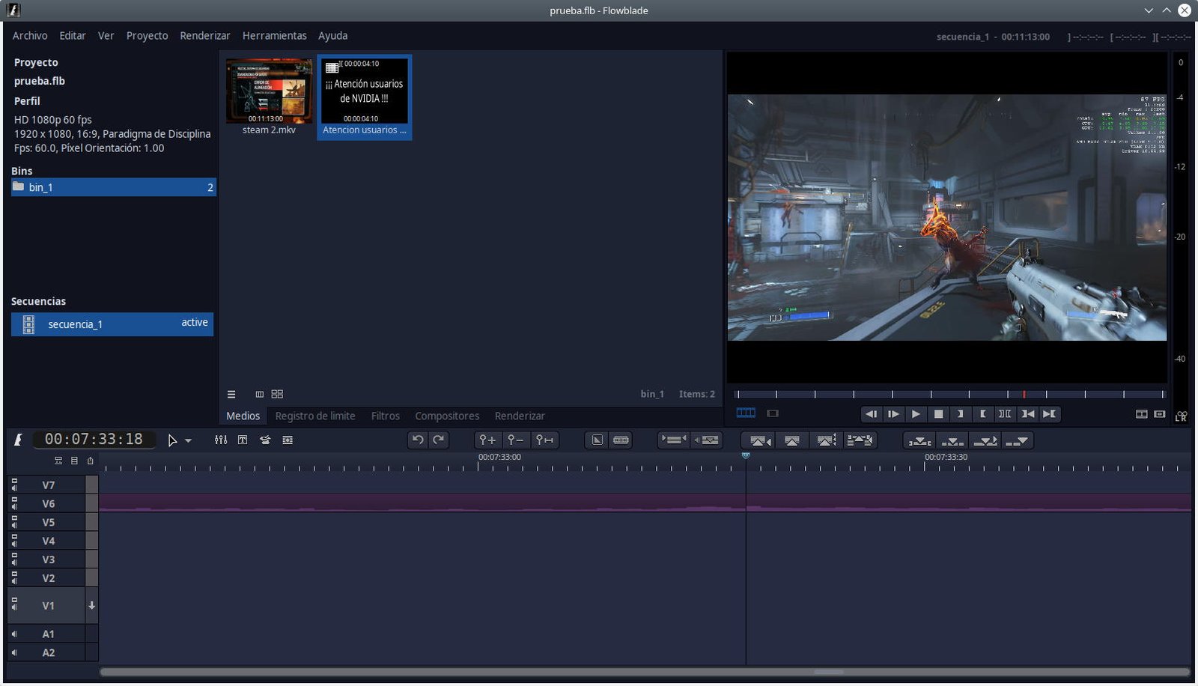Switch monitor to timeline display mode

pos(746,413)
